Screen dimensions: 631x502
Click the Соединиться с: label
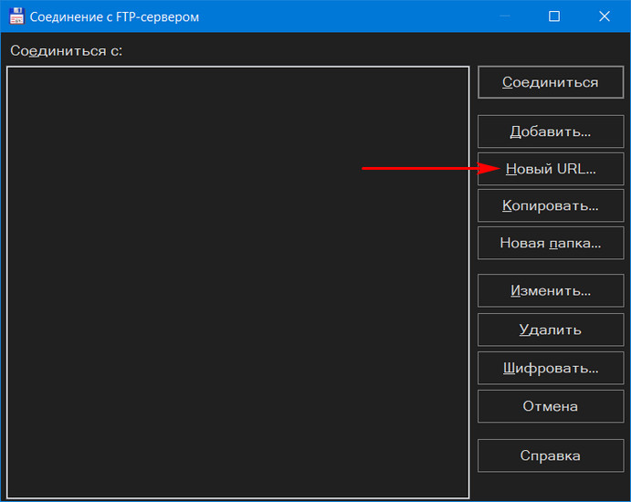point(67,51)
